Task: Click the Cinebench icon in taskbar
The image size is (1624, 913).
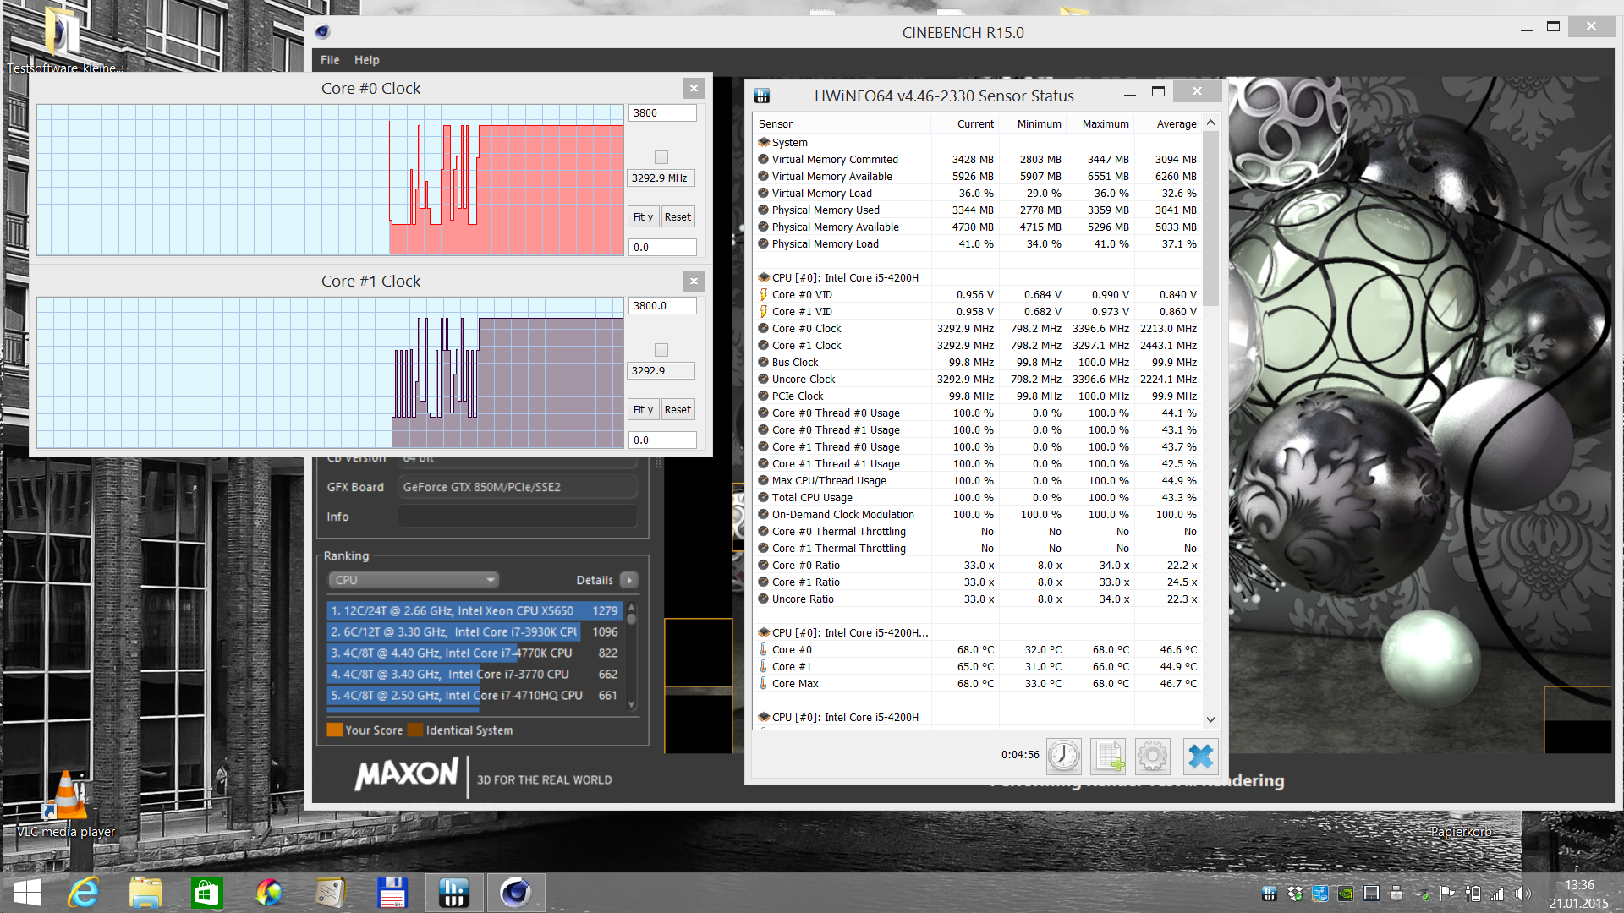Action: click(515, 893)
